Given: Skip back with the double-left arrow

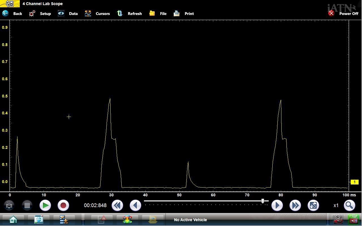Looking at the screenshot, I should click(117, 205).
